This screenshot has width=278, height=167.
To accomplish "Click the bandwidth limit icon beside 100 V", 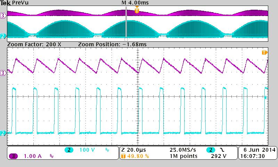I will pyautogui.click(x=107, y=150).
